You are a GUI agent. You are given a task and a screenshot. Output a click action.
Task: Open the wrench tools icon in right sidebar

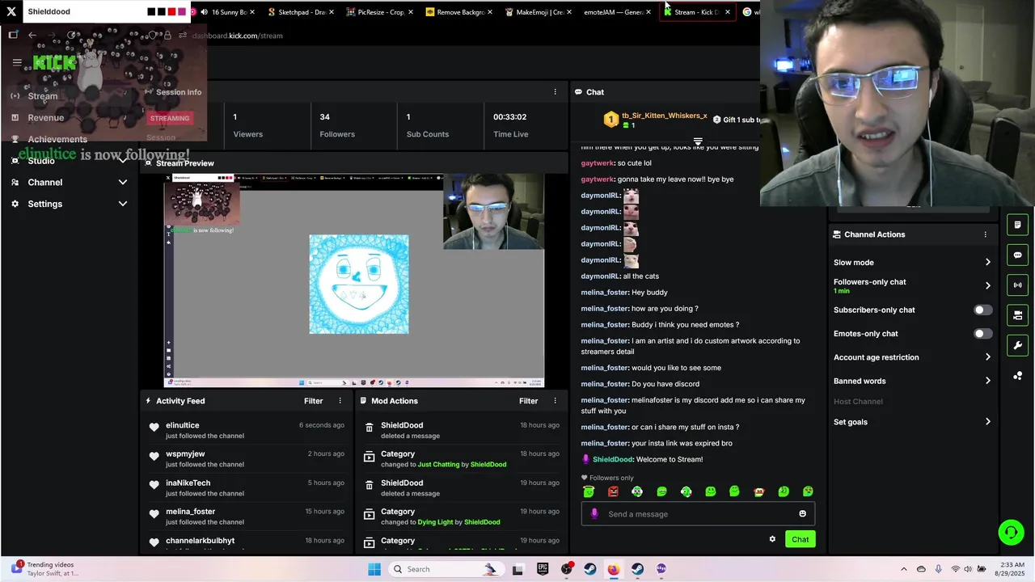(x=1017, y=345)
